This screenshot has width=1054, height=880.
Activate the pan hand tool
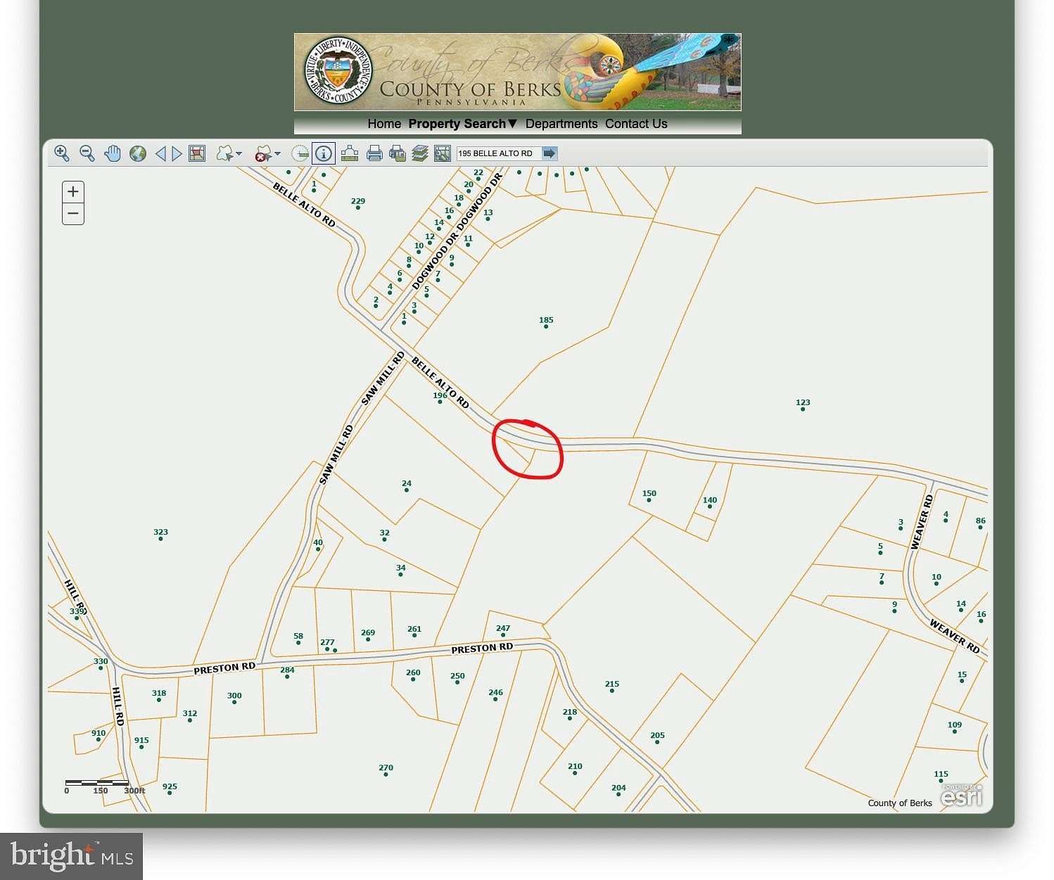click(x=113, y=153)
